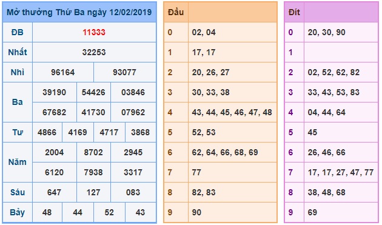Click the 'Đầu' column header
This screenshot has width=382, height=225.
pyautogui.click(x=176, y=12)
